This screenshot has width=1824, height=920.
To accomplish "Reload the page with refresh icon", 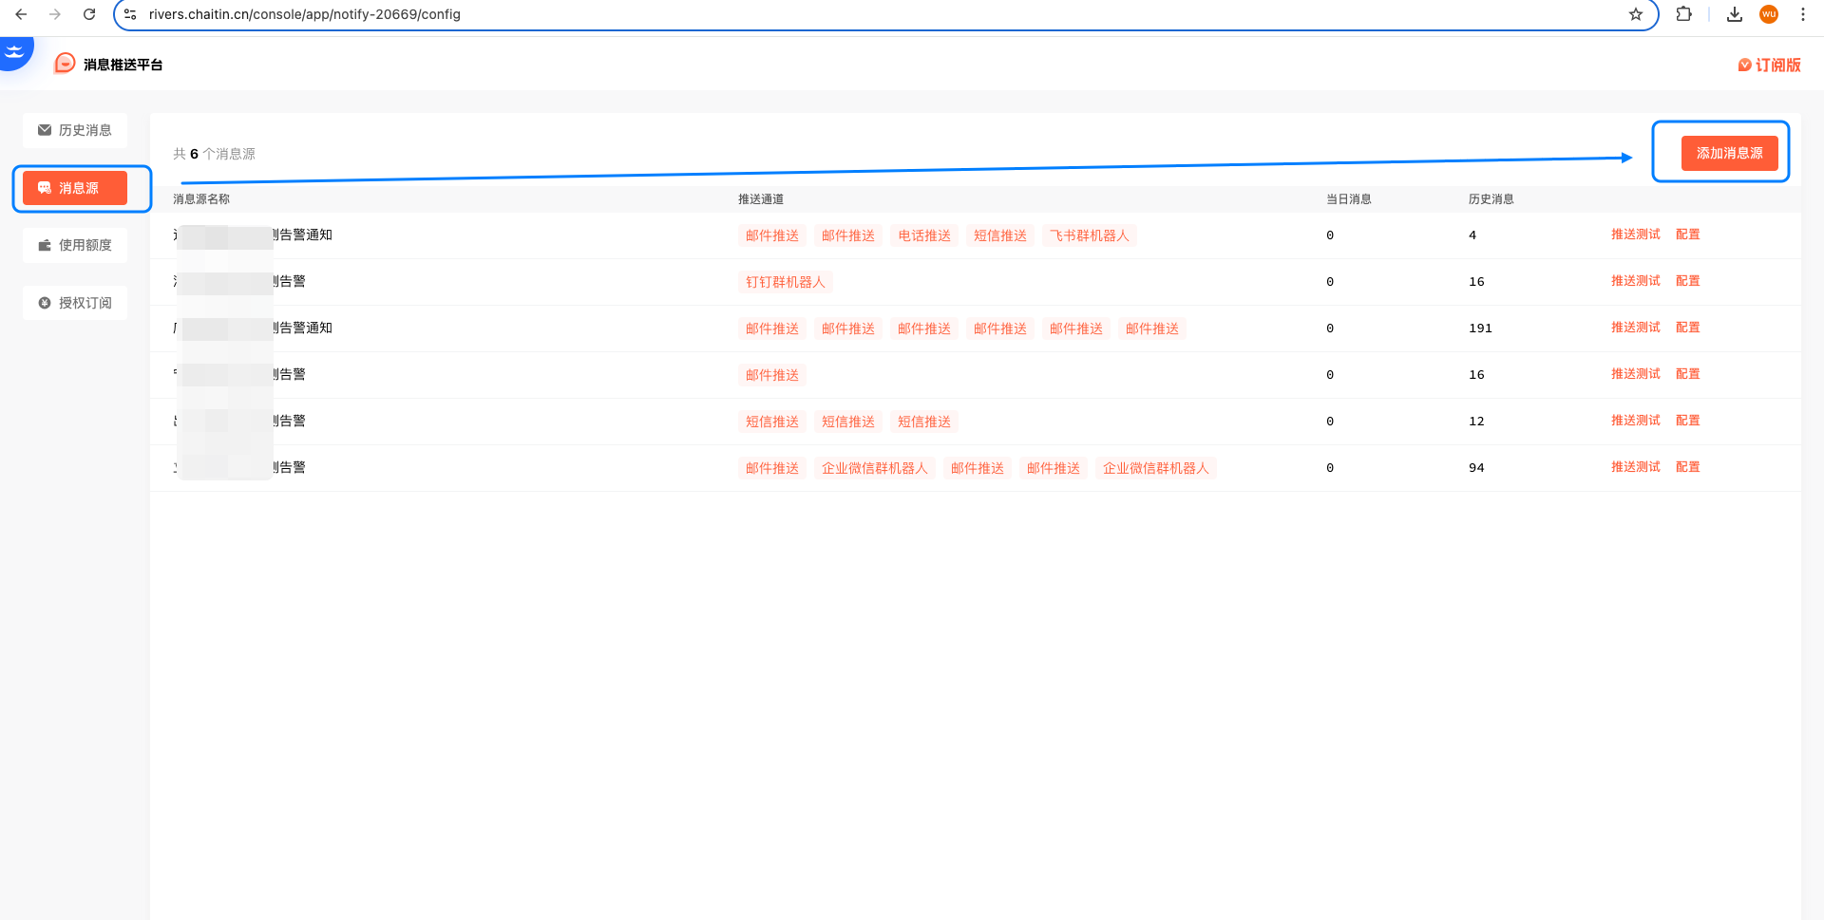I will (89, 14).
